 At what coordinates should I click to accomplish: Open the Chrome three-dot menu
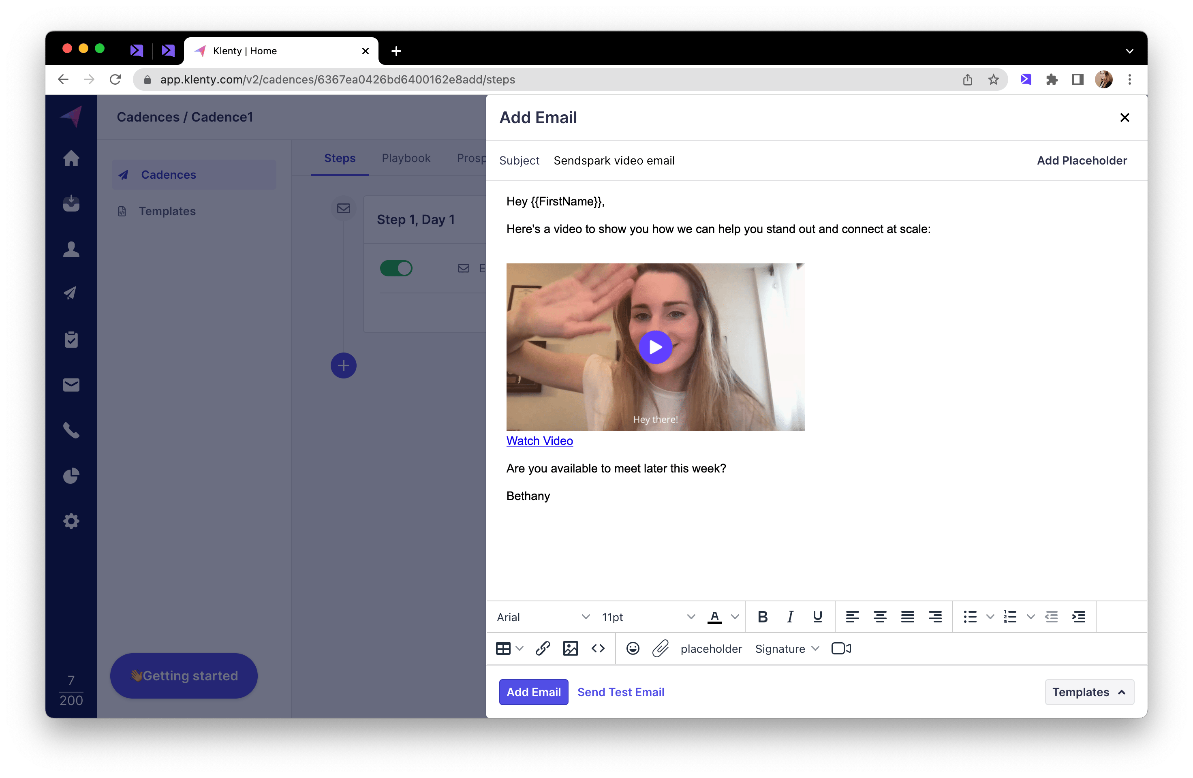(x=1129, y=79)
